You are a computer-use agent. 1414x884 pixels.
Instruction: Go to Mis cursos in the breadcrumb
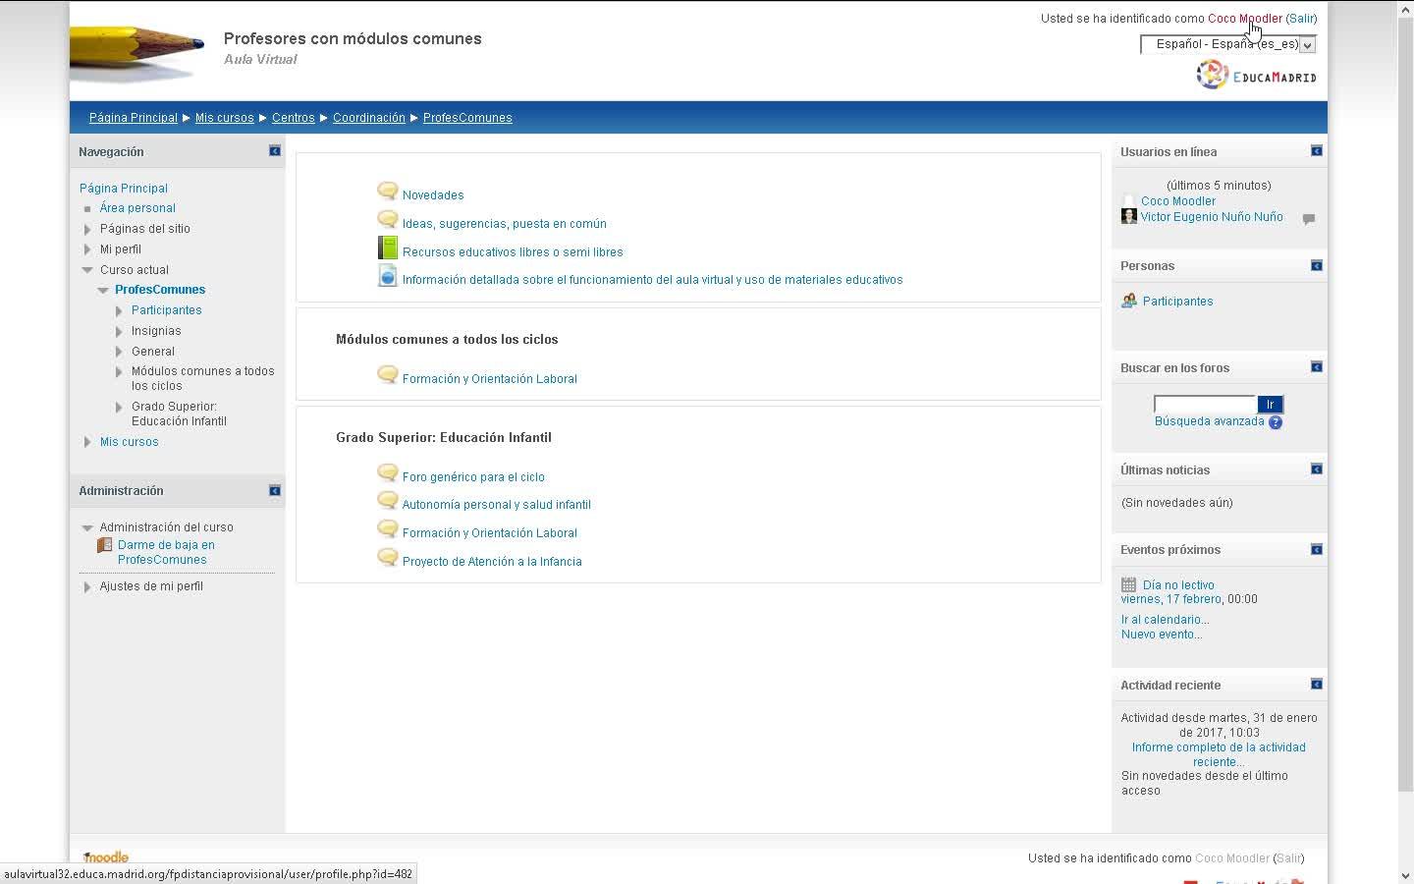pyautogui.click(x=224, y=118)
